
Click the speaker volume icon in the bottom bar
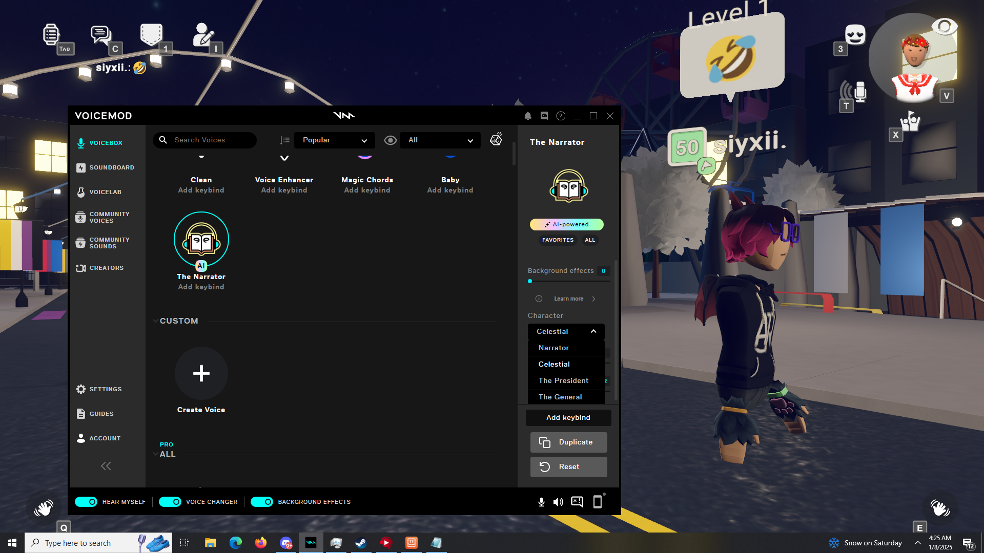(x=558, y=502)
